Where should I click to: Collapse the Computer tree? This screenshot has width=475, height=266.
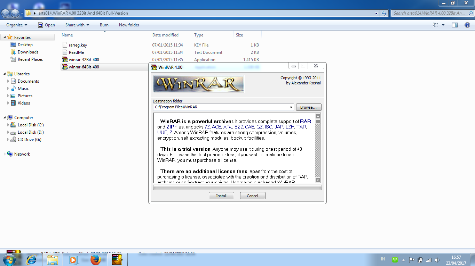point(5,118)
